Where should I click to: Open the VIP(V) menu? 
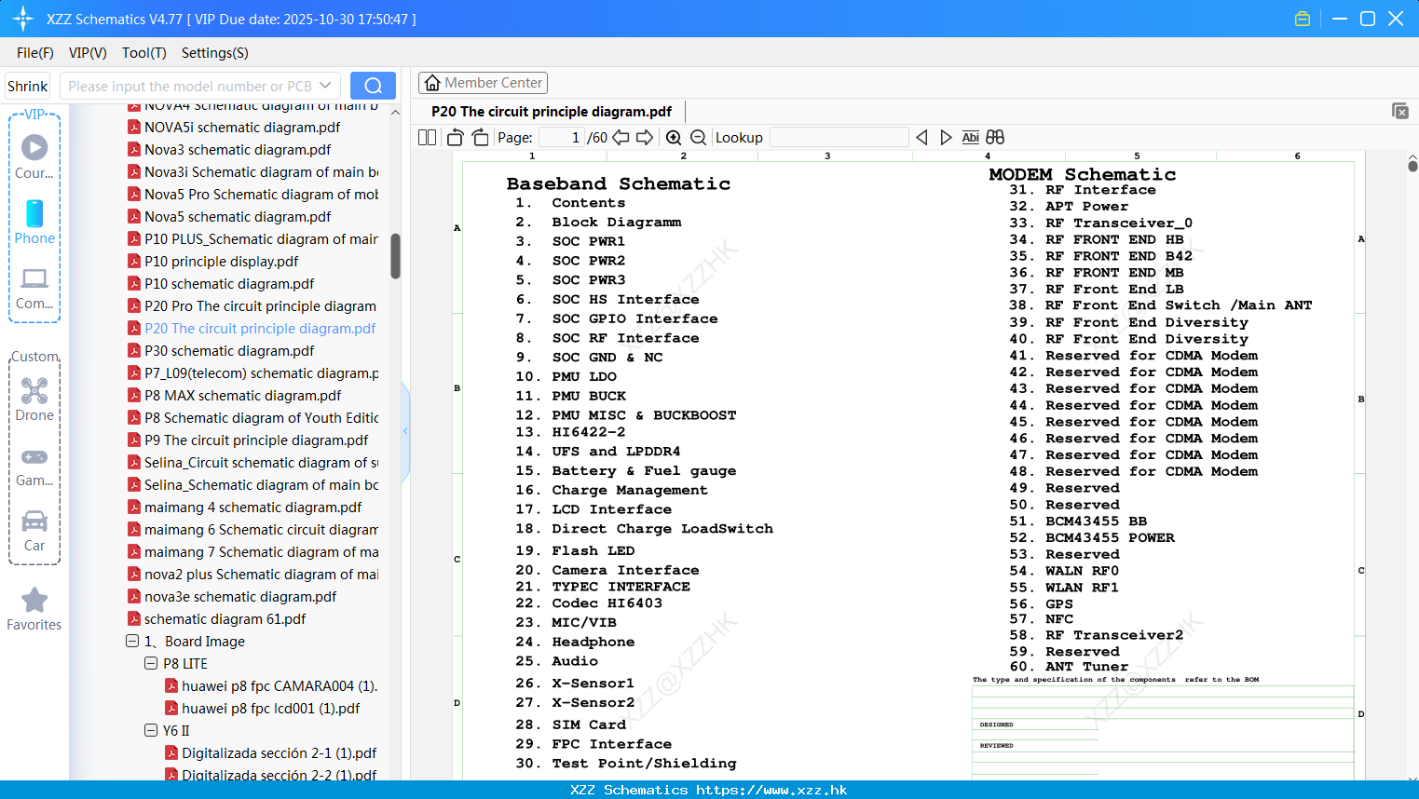(x=88, y=53)
